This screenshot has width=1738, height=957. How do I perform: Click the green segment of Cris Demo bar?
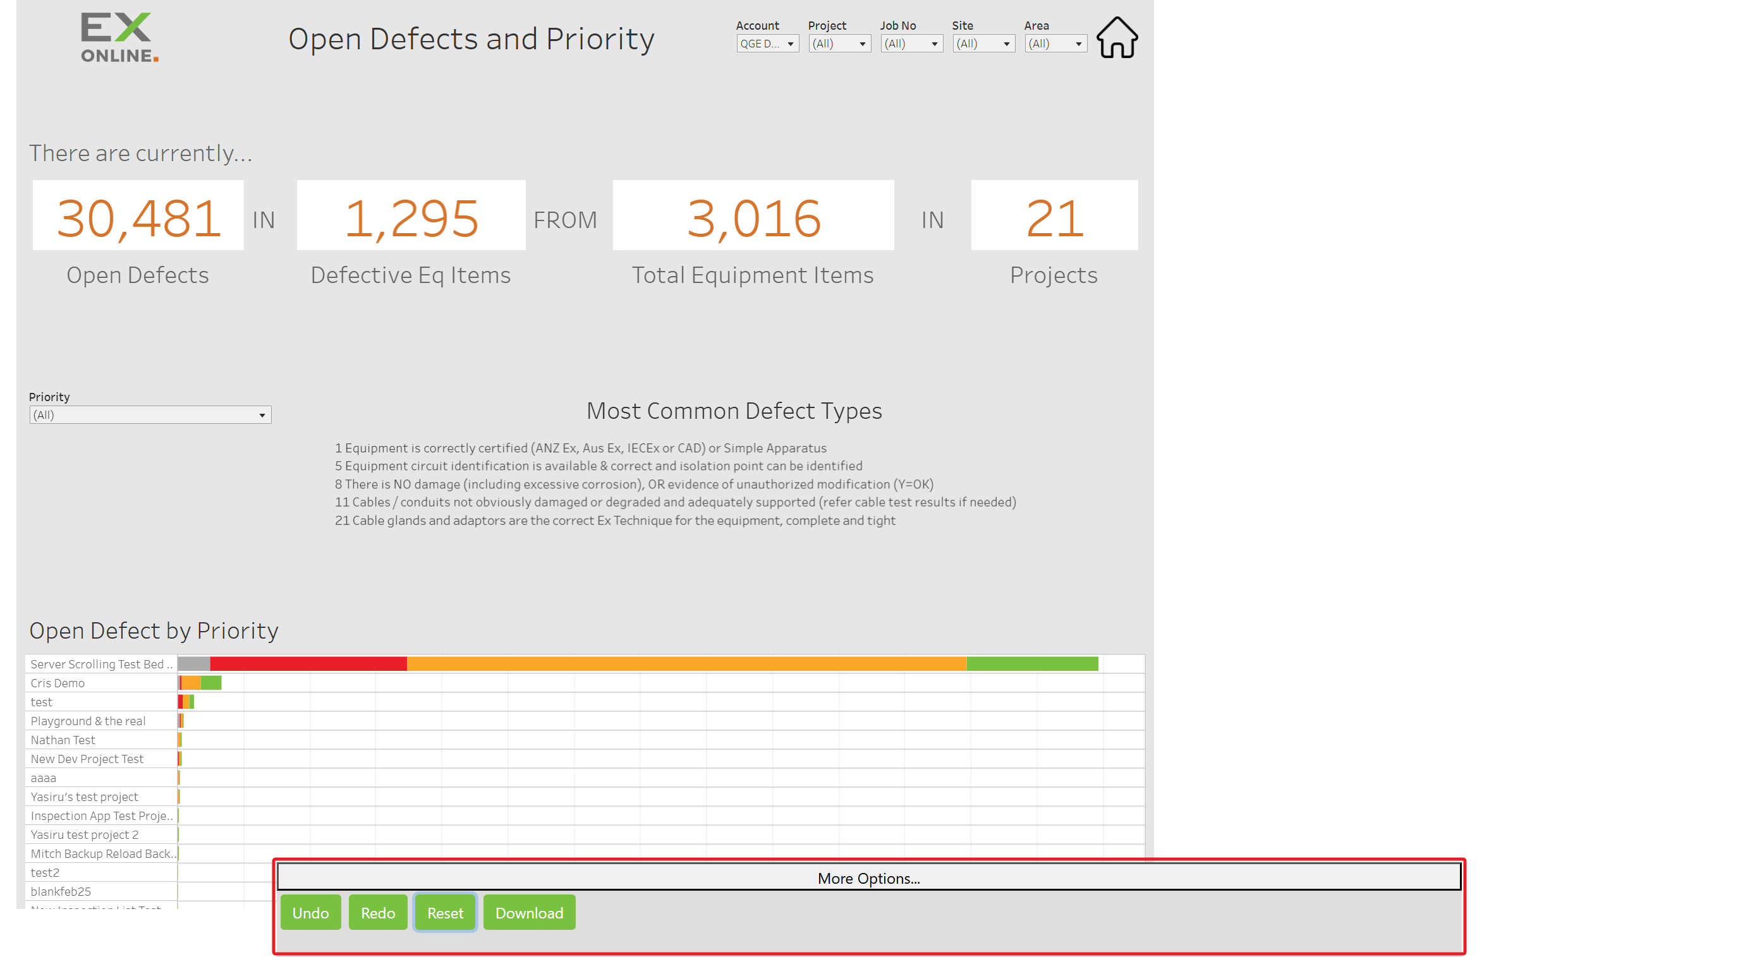(x=211, y=682)
